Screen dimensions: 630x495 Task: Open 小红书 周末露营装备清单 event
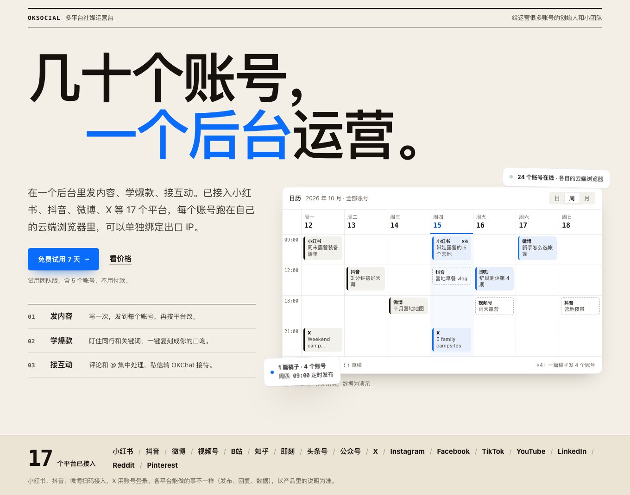tap(323, 248)
